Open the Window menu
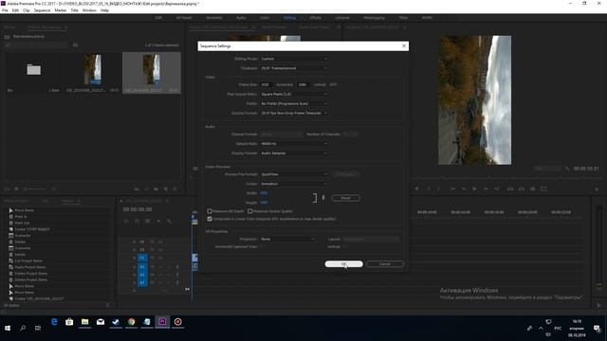 (x=89, y=10)
